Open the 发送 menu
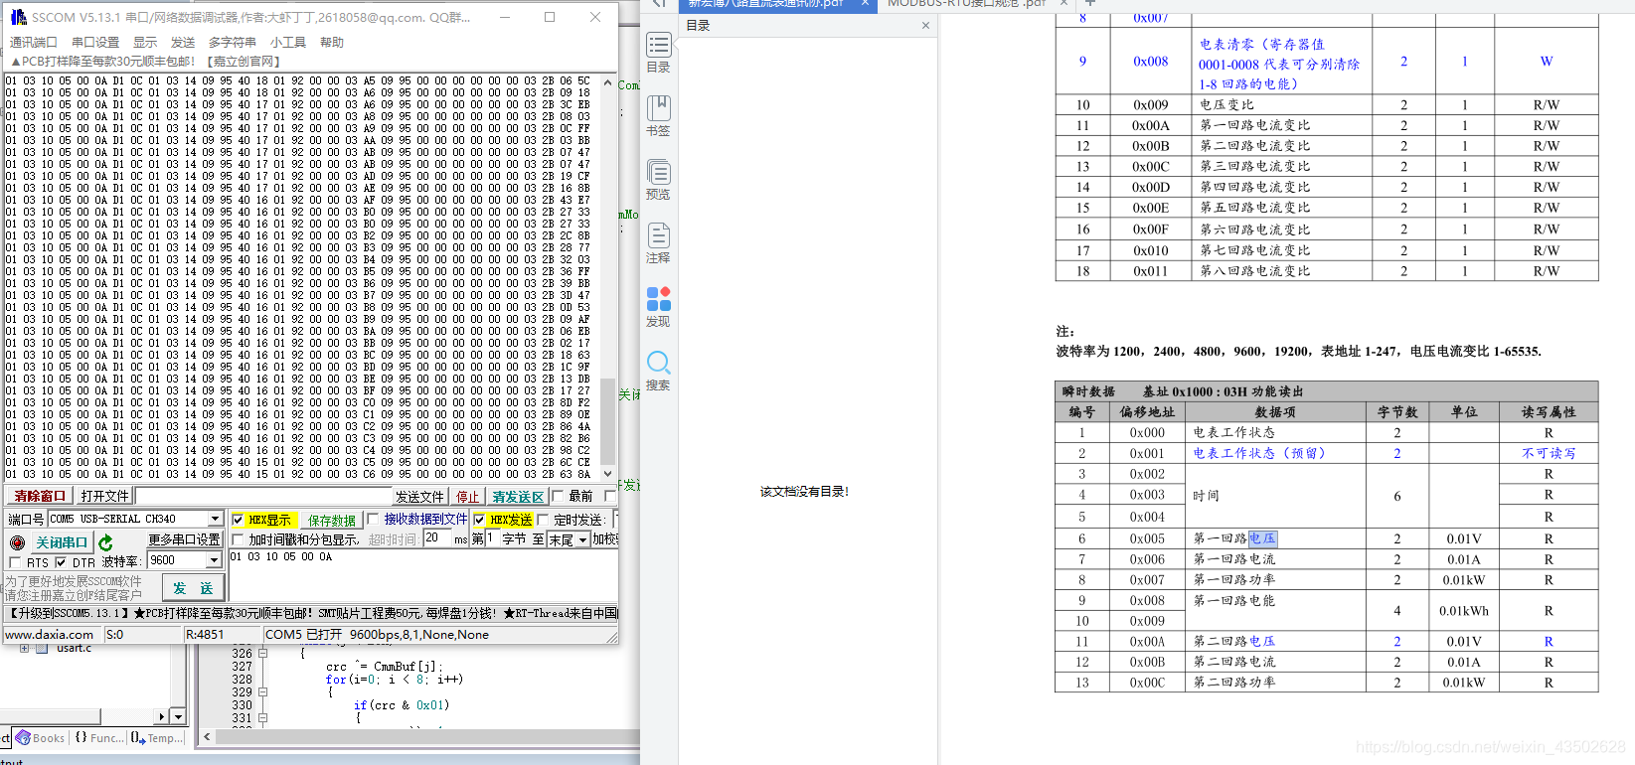The image size is (1635, 765). point(183,43)
